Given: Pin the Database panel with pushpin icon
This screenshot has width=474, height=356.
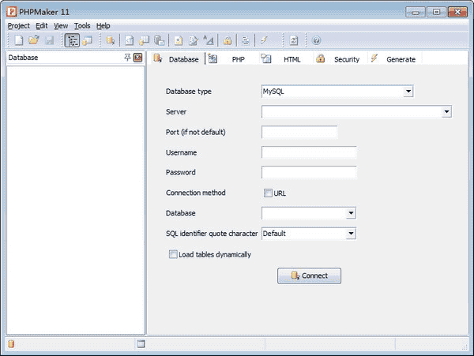Looking at the screenshot, I should tap(127, 58).
